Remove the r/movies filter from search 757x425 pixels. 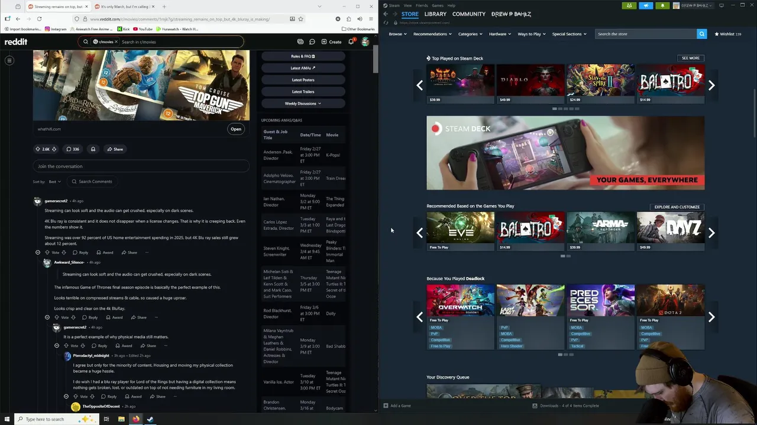116,42
